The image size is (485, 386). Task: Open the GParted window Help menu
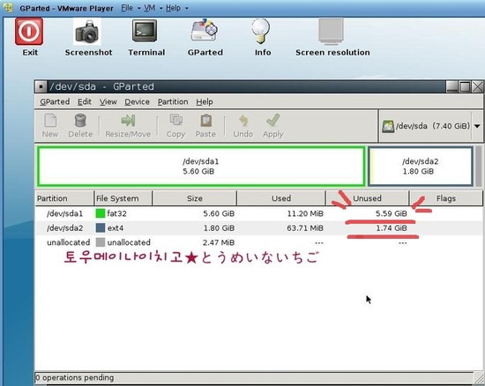click(x=205, y=101)
